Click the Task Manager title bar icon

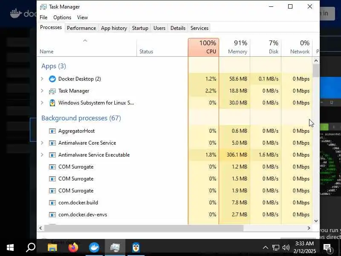click(43, 7)
